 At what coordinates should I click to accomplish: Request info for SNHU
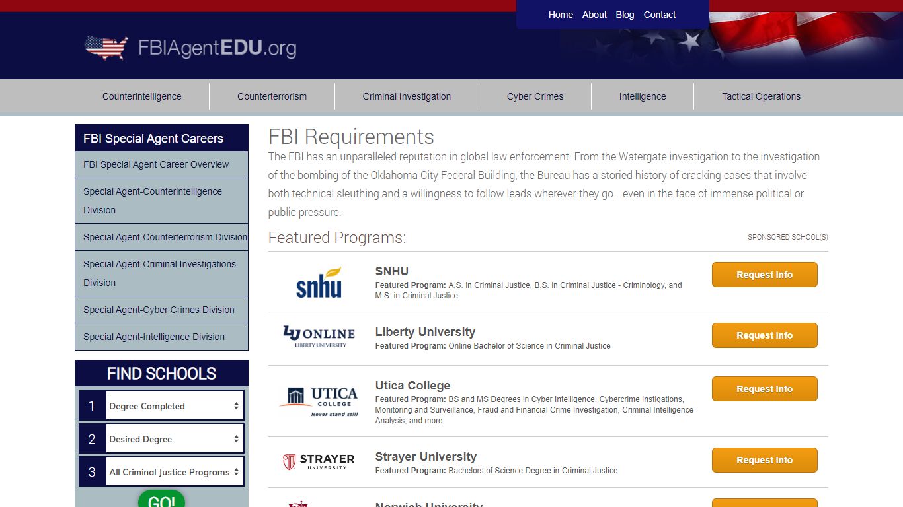pos(765,275)
